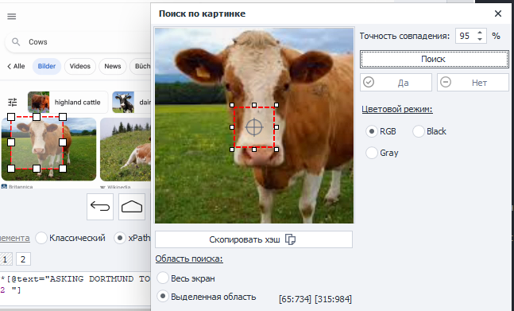Image resolution: width=514 pixels, height=311 pixels.
Task: Decrease match accuracy with down arrow
Action: pyautogui.click(x=480, y=39)
